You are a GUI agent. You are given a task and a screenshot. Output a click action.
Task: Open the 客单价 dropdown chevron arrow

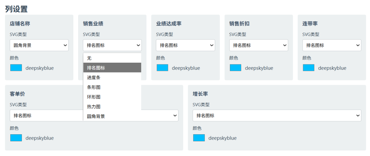click(x=175, y=115)
